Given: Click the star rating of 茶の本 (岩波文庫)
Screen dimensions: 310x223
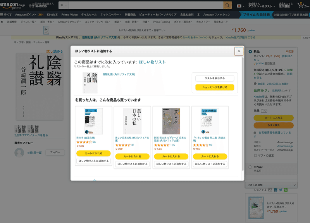Looking at the screenshot, I should click(x=84, y=142).
